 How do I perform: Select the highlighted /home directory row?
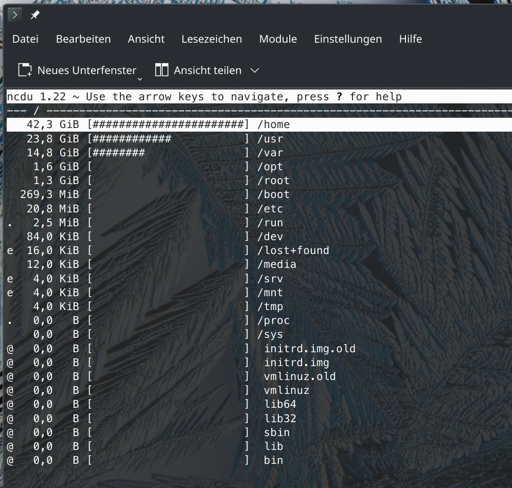tap(273, 124)
